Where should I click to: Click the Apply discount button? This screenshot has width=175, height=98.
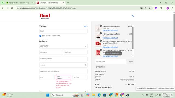pos(131,62)
